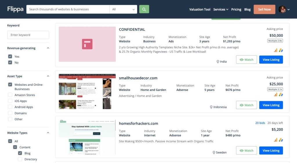This screenshot has height=163, width=297.
Task: Click the user profile avatar
Action: 282,9
